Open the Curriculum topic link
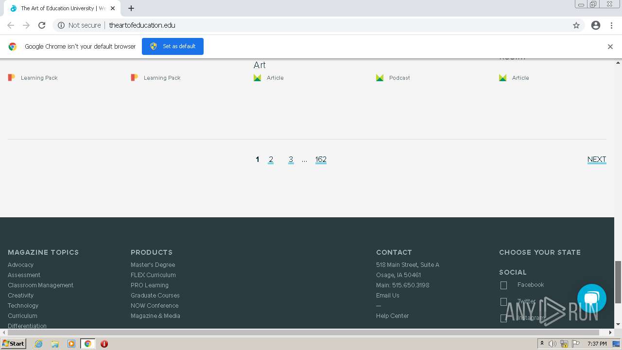The height and width of the screenshot is (350, 622). (22, 316)
